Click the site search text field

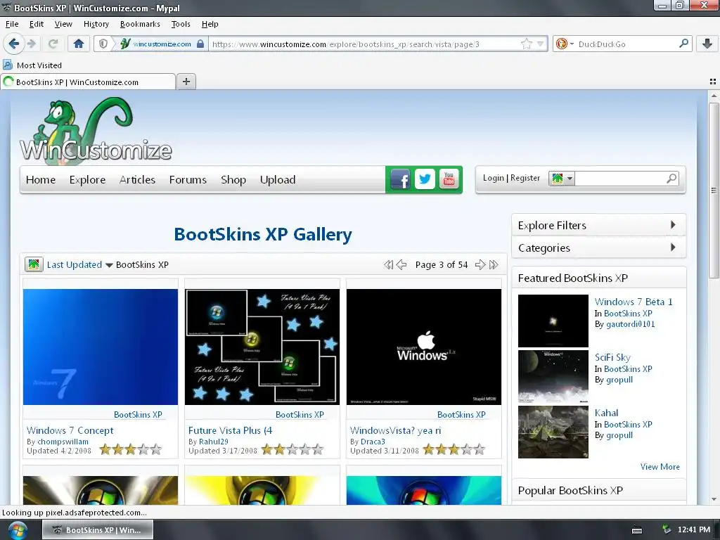pyautogui.click(x=619, y=178)
